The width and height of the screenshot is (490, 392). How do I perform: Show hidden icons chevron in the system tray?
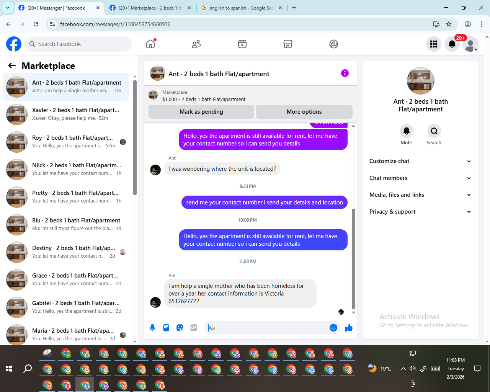[x=403, y=369]
